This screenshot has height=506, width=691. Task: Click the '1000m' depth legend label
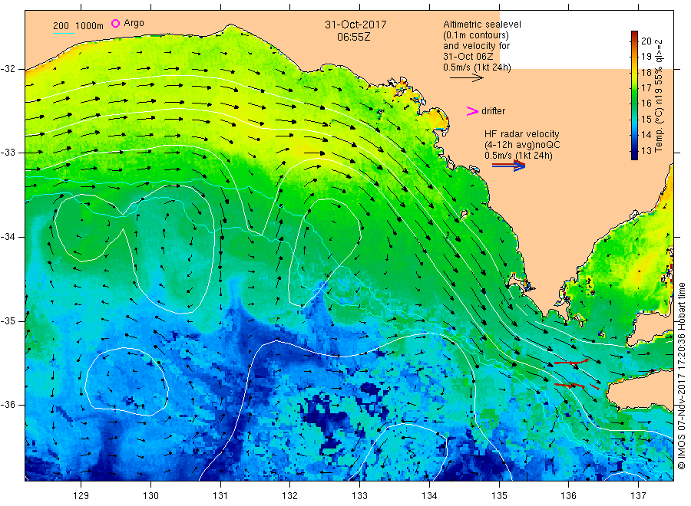[90, 26]
